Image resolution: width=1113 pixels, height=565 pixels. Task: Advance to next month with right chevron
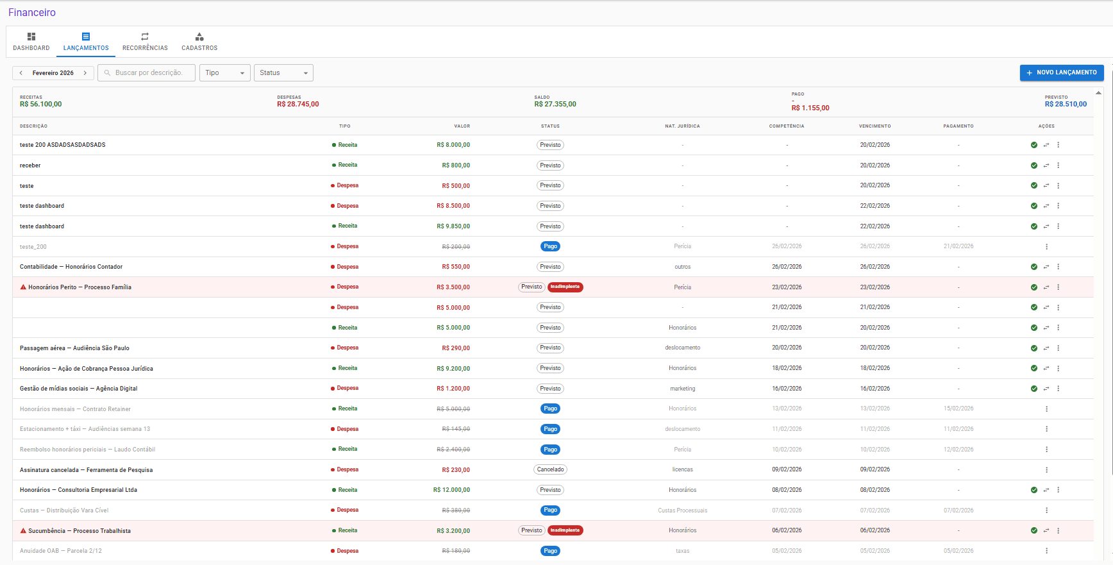click(x=85, y=73)
